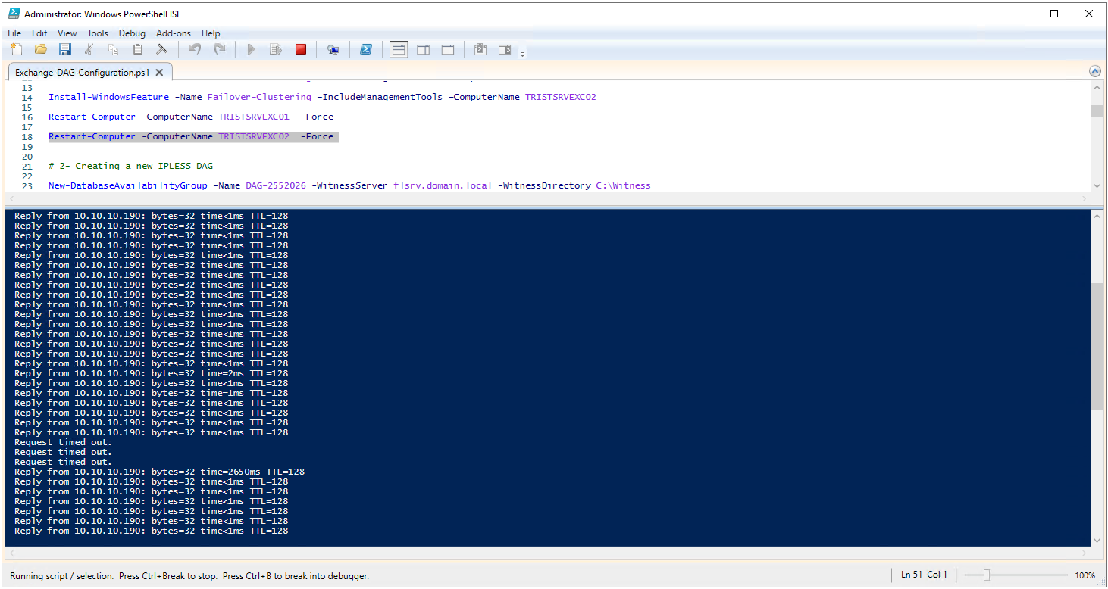
Task: Click -IncludeManagementTools parameter on line 14
Action: click(380, 97)
